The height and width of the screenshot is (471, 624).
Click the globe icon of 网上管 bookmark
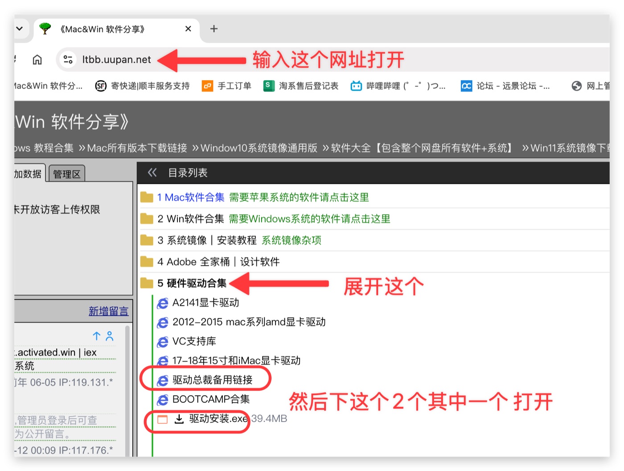click(x=577, y=86)
